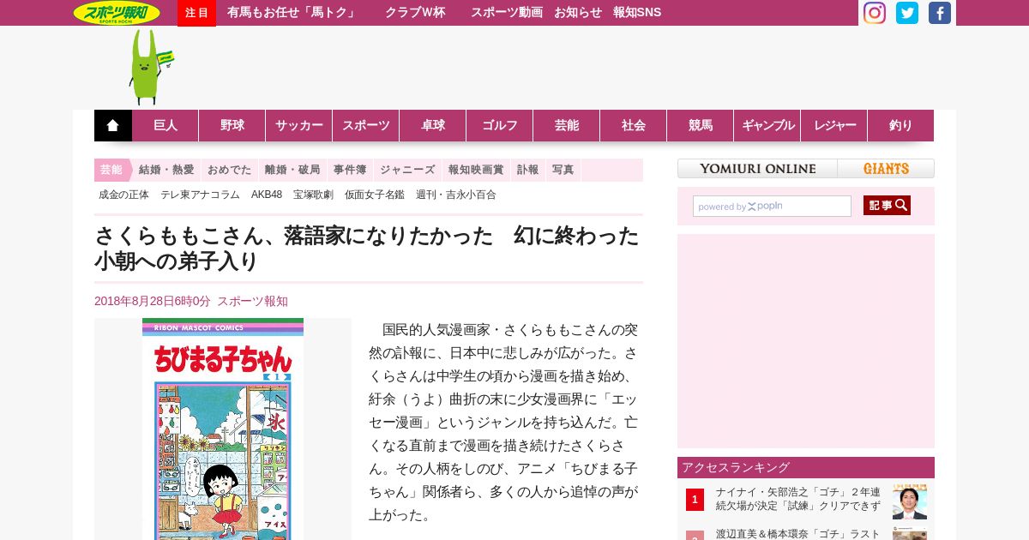Image resolution: width=1029 pixels, height=540 pixels.
Task: Open the 巨人 navigation tab
Action: tap(165, 126)
